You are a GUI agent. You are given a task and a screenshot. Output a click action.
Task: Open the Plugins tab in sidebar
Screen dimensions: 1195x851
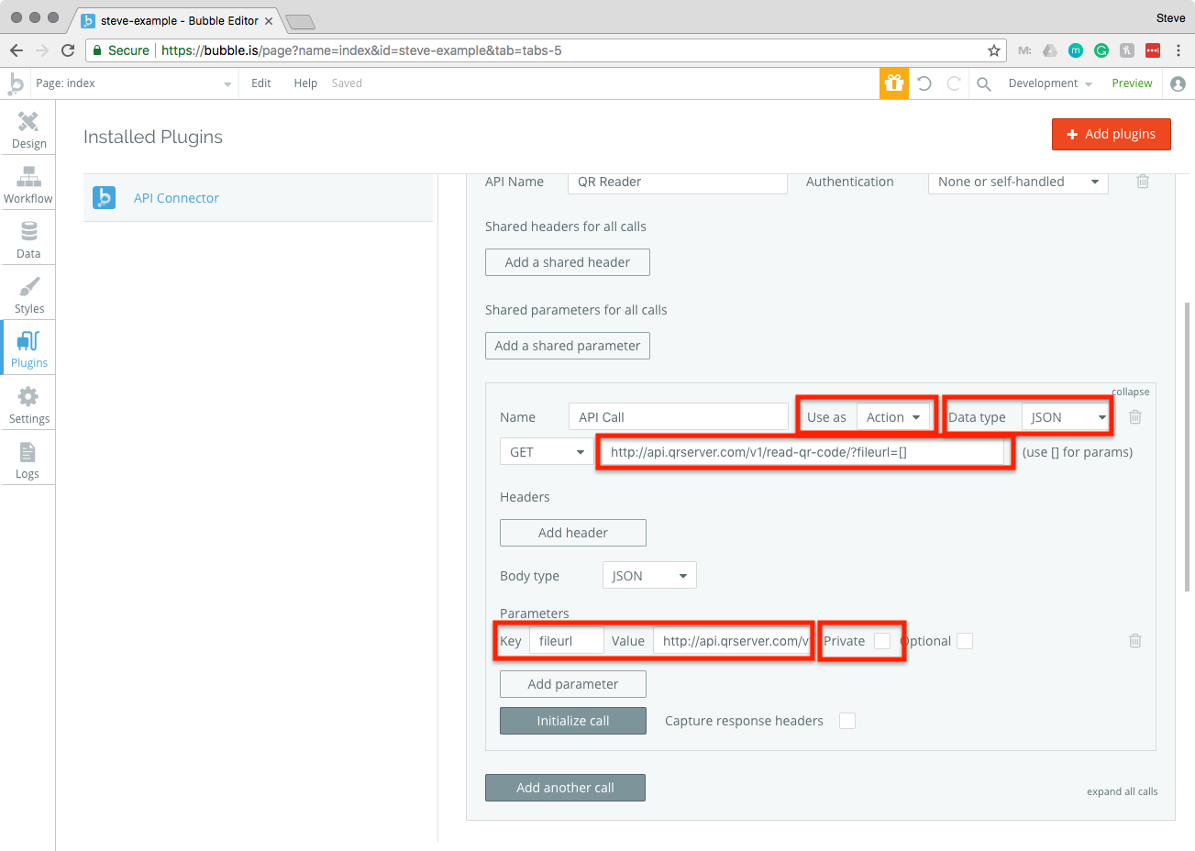(x=28, y=348)
